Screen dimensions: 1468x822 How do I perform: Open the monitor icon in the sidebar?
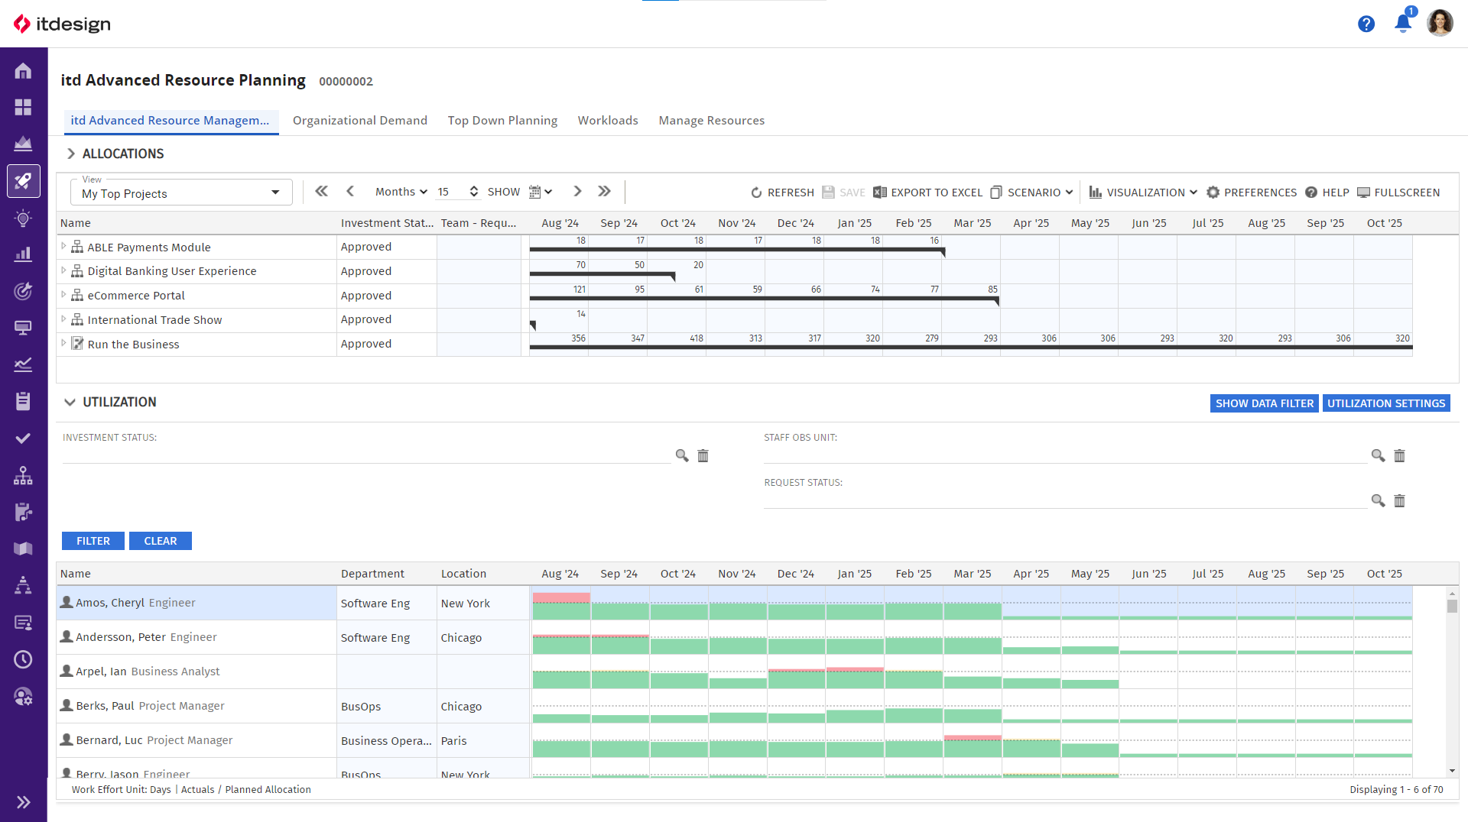point(23,328)
